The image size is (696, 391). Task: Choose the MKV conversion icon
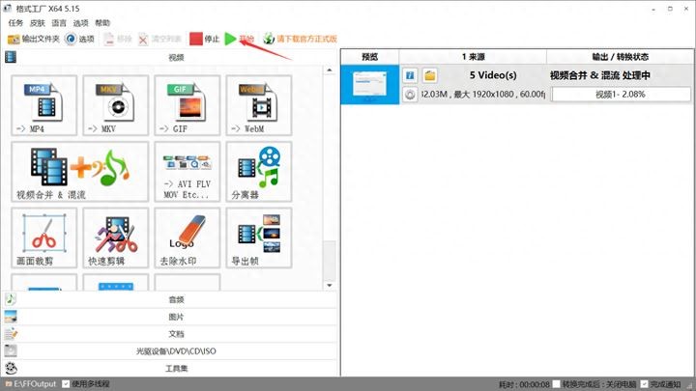[x=115, y=105]
